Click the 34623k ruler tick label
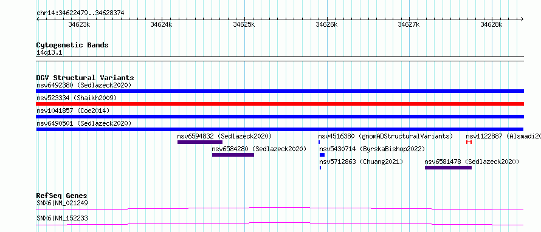Image resolution: width=541 pixels, height=232 pixels. (80, 24)
